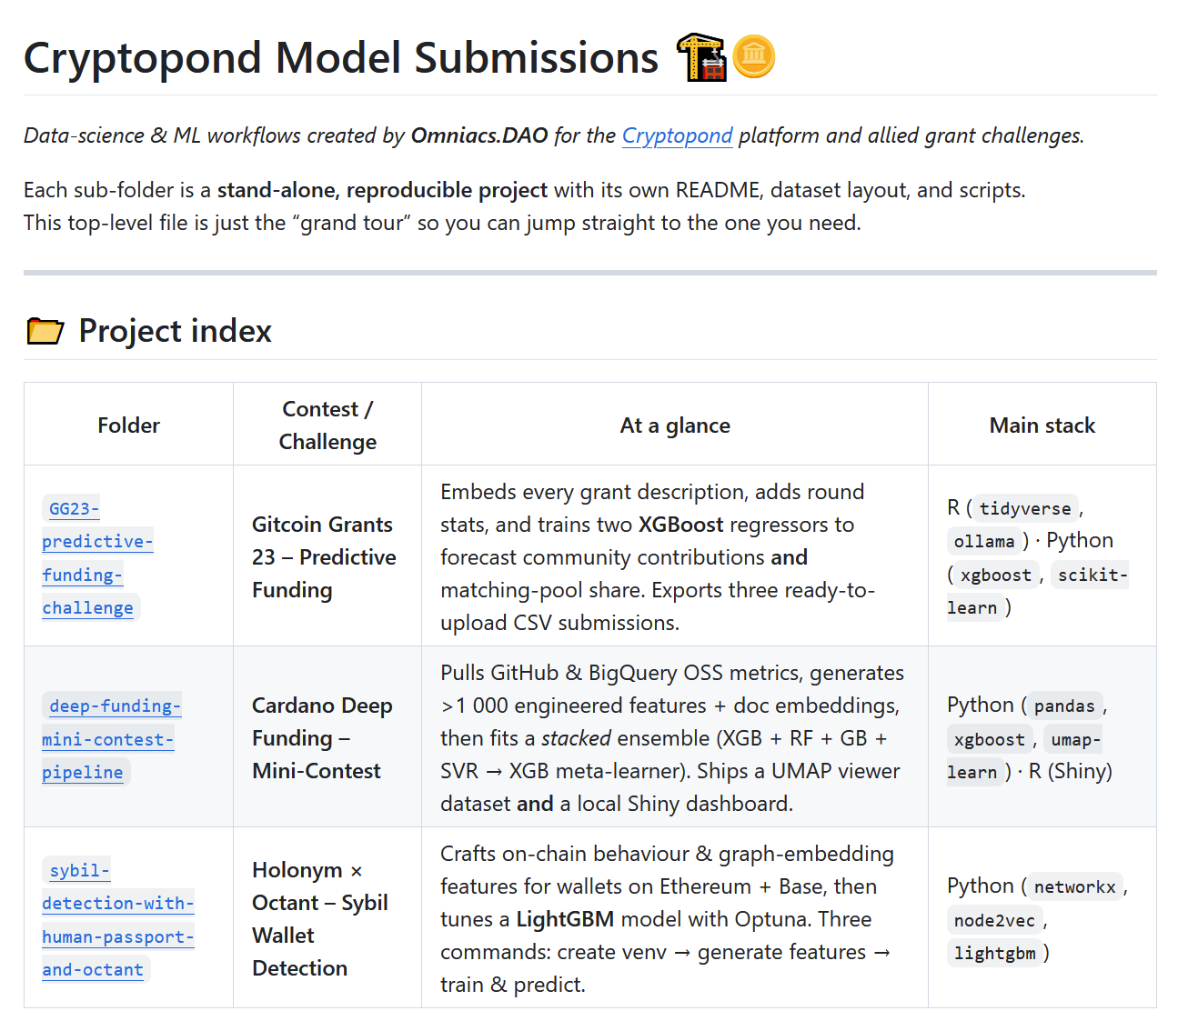Click the ollama code tag
Screen dimensions: 1178x1021
[983, 541]
